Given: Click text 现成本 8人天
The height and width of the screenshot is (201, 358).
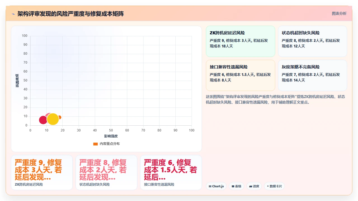Looking at the screenshot, I should (220, 80).
